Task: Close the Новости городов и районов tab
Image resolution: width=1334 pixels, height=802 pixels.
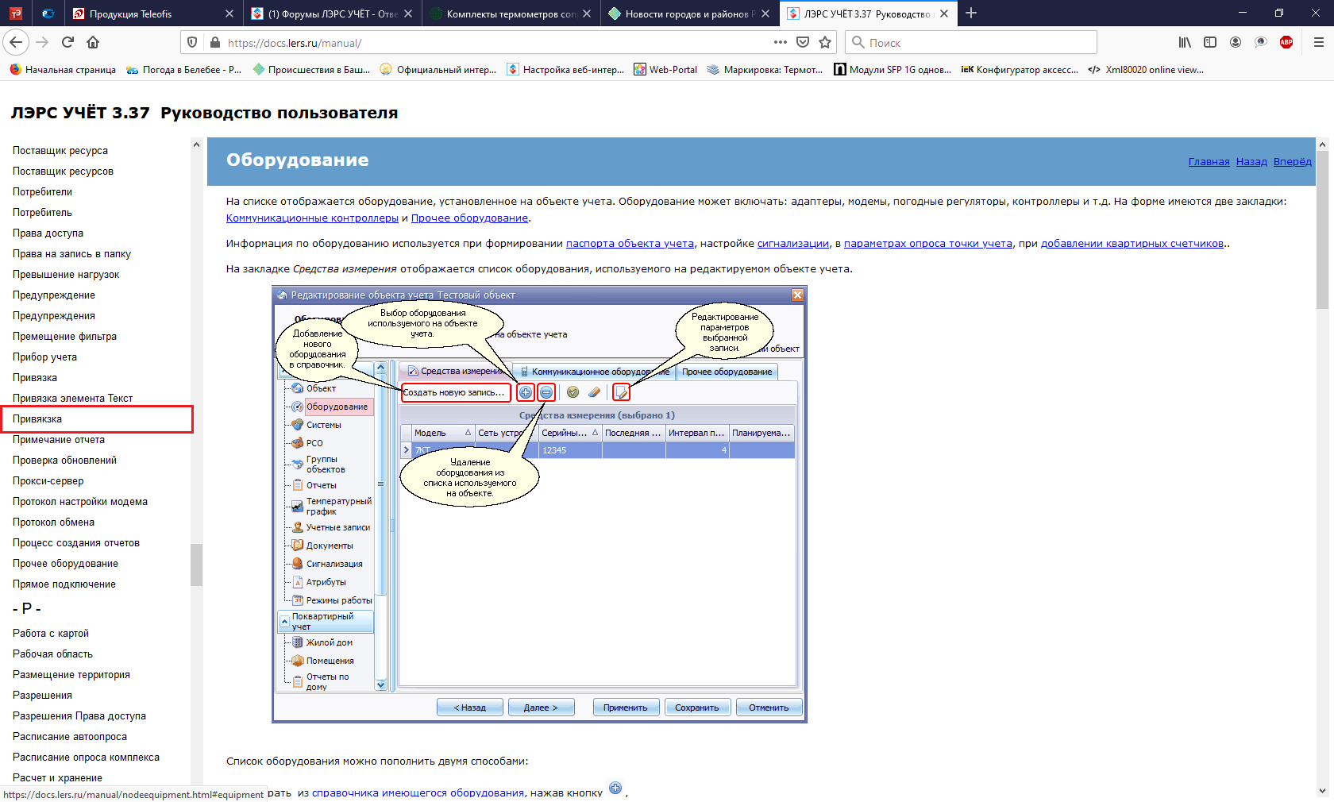Action: [765, 13]
